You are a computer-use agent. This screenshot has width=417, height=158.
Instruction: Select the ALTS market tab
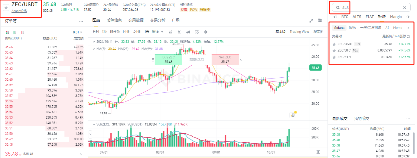coord(357,17)
